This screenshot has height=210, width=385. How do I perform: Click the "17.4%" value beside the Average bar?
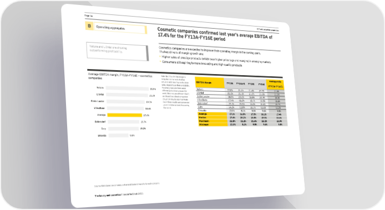pyautogui.click(x=146, y=115)
